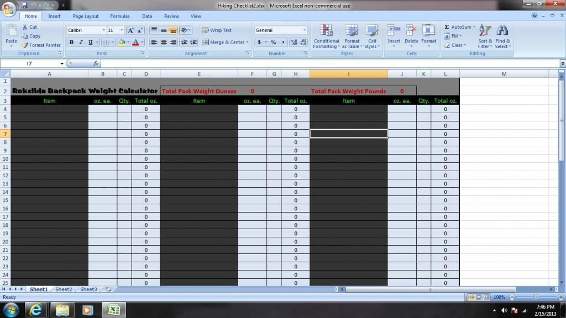Click Decrease Decimal icon

(x=303, y=42)
